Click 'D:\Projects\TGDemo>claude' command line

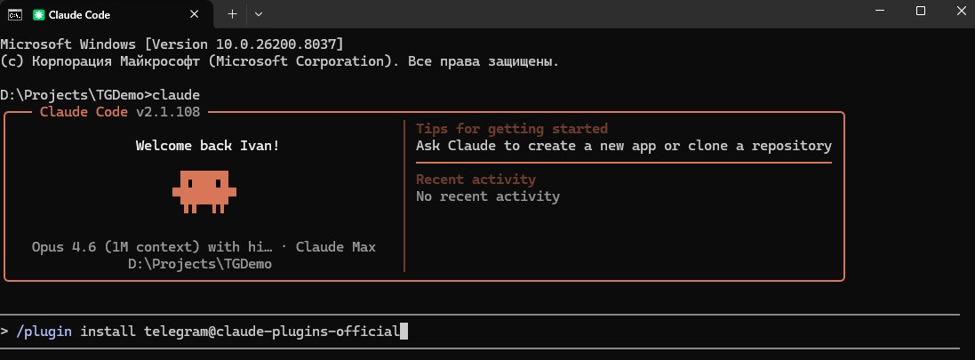pyautogui.click(x=100, y=95)
